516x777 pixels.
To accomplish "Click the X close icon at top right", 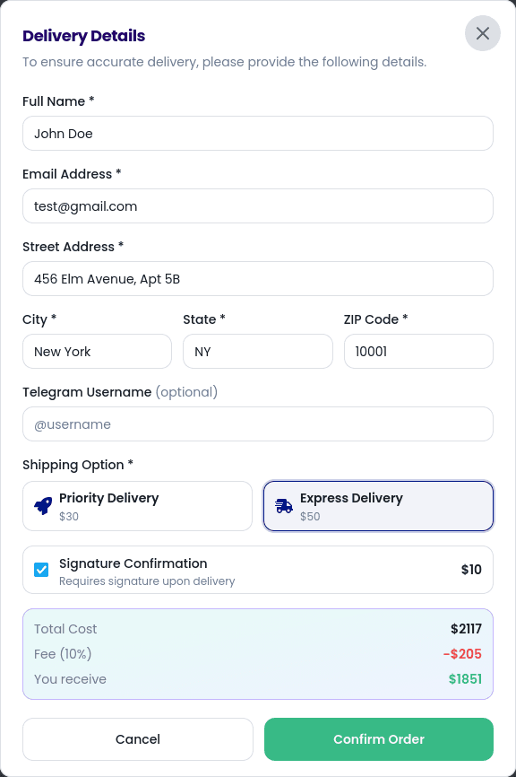I will coord(483,33).
